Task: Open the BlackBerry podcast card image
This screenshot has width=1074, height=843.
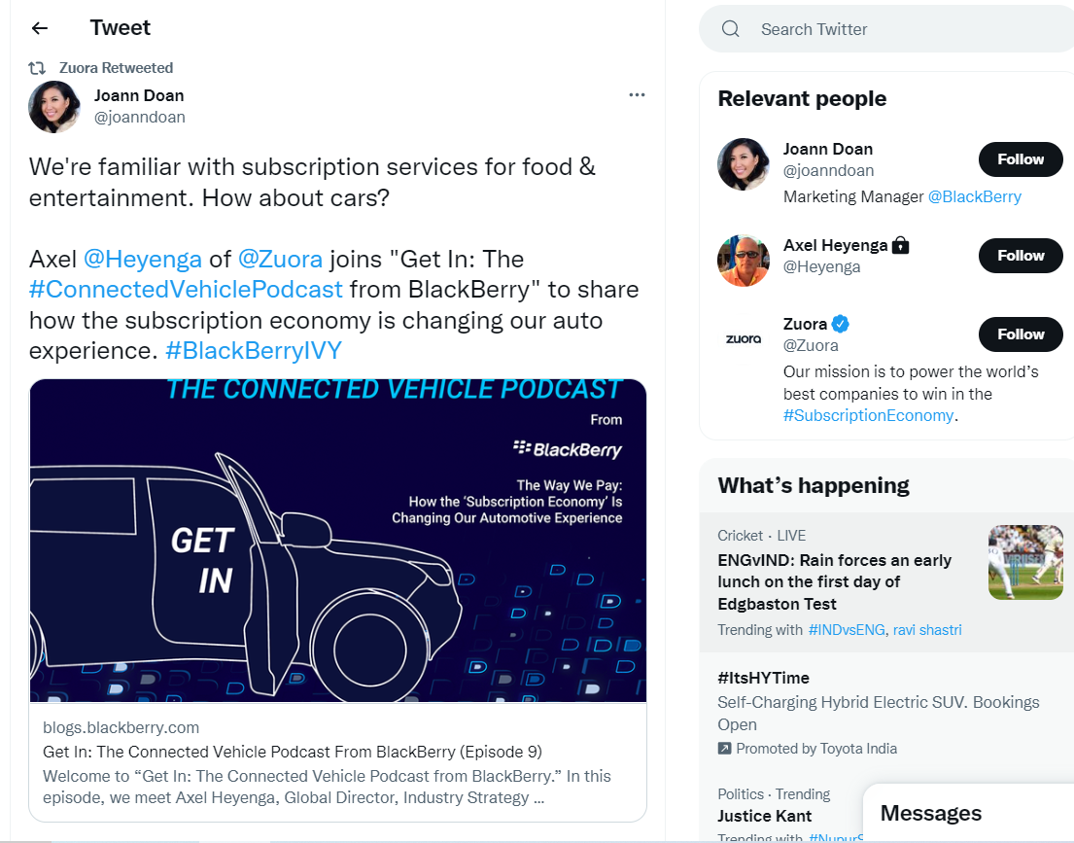Action: click(x=337, y=540)
